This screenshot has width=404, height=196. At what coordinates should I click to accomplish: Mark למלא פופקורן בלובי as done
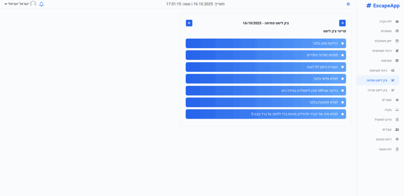(342, 103)
